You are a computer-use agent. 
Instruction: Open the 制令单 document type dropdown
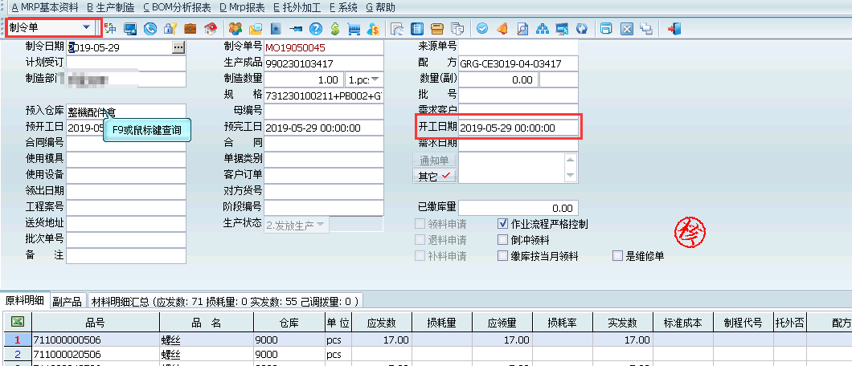point(86,27)
